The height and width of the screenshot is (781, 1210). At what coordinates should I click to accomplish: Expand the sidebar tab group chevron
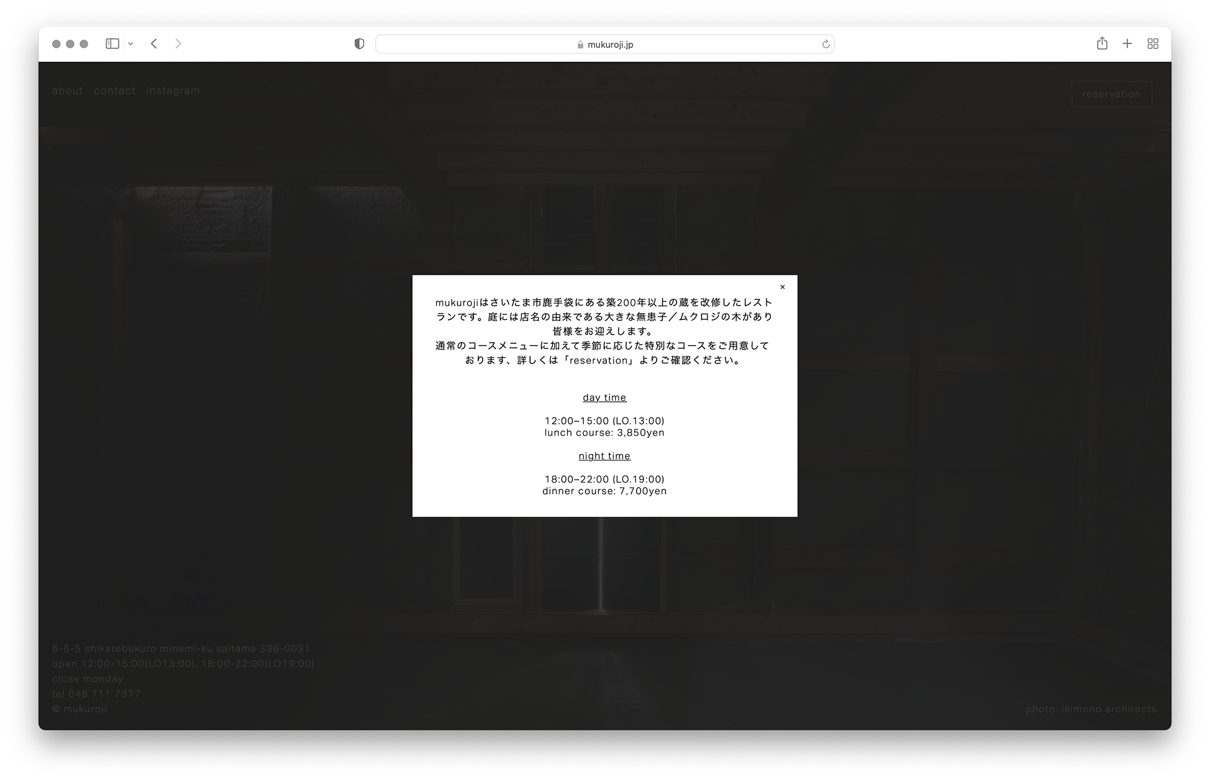(x=130, y=44)
